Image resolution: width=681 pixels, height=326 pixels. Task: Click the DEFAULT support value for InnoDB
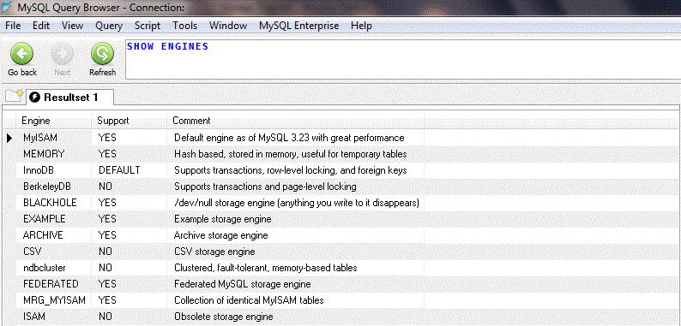pyautogui.click(x=119, y=170)
